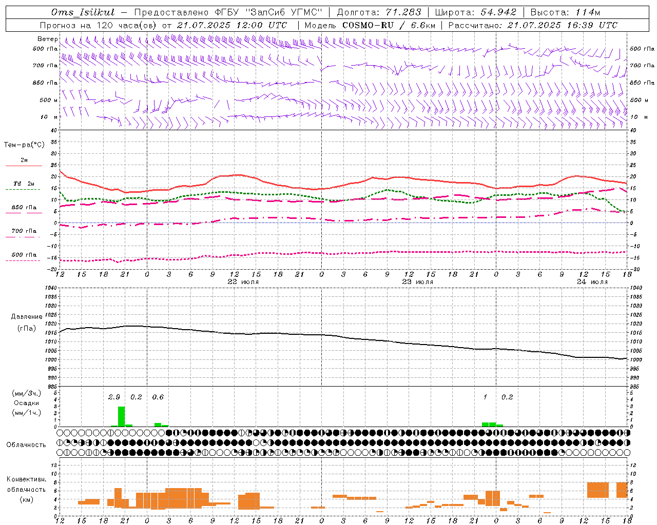Click the 22 июля date label
Screen dimensions: 657x525
coord(243,282)
